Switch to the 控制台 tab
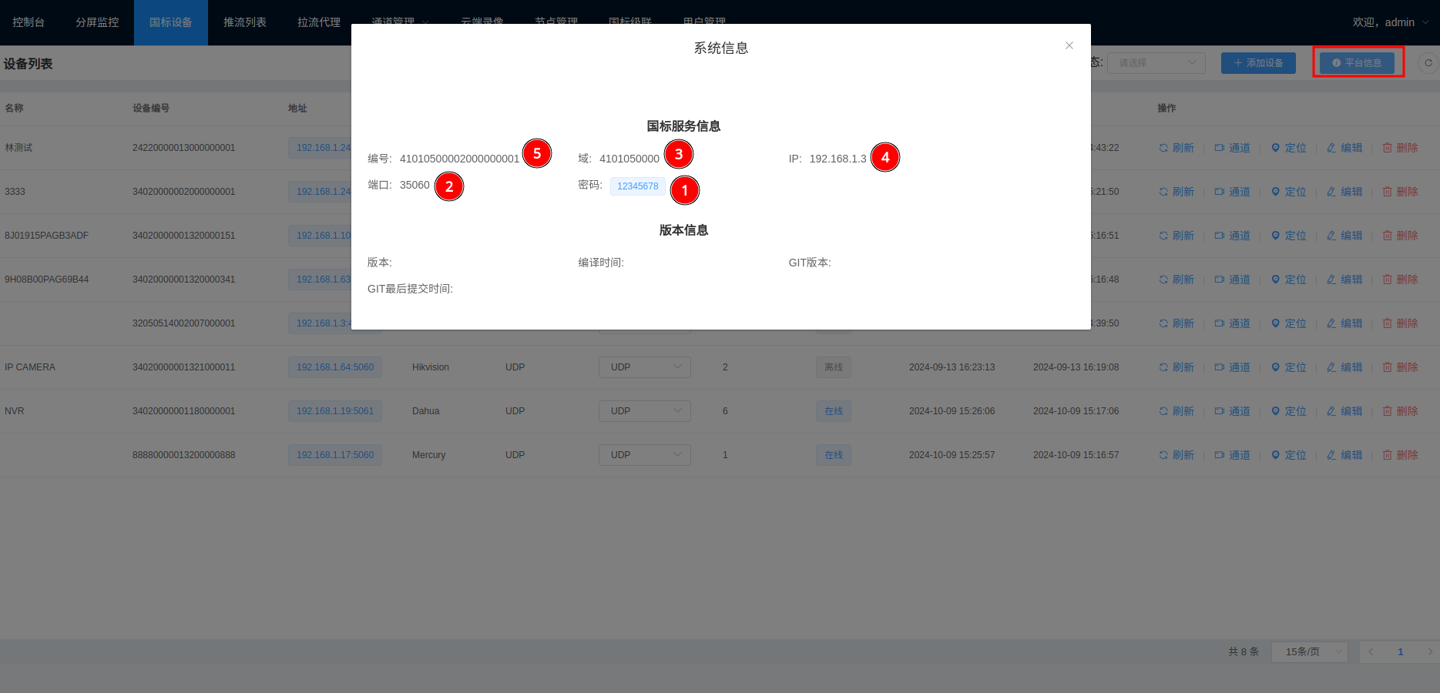Viewport: 1440px width, 693px height. point(29,22)
